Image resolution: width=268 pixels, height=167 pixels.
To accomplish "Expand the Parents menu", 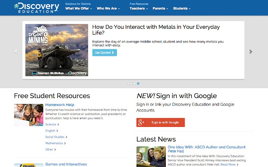I will (x=160, y=8).
